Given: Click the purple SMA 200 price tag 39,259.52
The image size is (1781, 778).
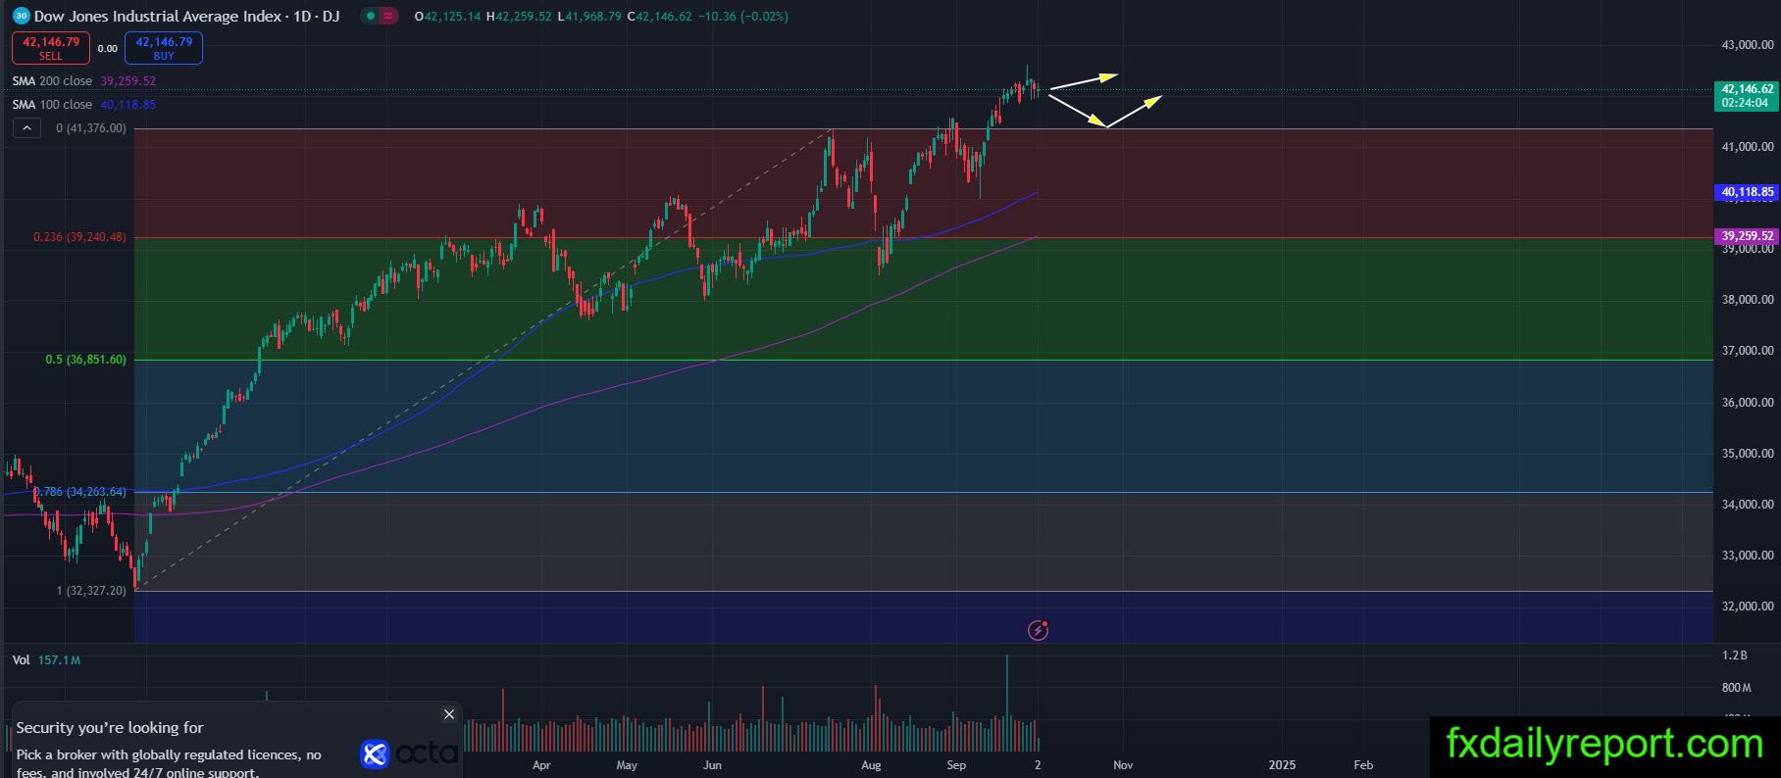Looking at the screenshot, I should coord(1747,236).
